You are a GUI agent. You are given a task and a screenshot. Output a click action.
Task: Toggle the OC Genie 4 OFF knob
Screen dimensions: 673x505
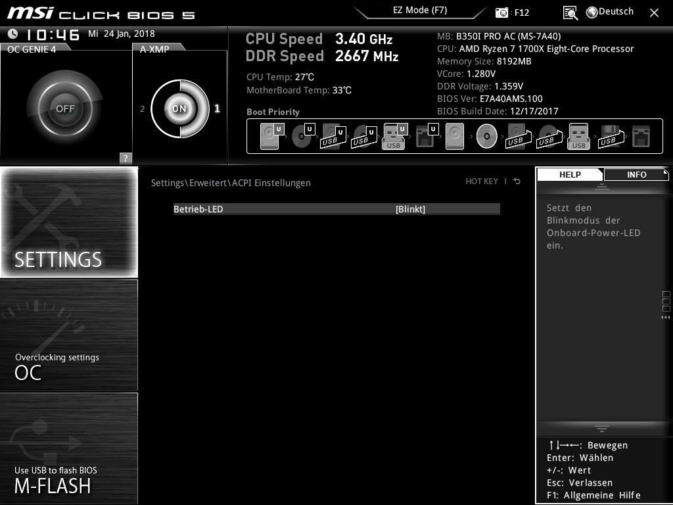pos(65,108)
